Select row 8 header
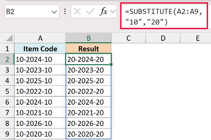The image size is (211, 140). pos(7,123)
